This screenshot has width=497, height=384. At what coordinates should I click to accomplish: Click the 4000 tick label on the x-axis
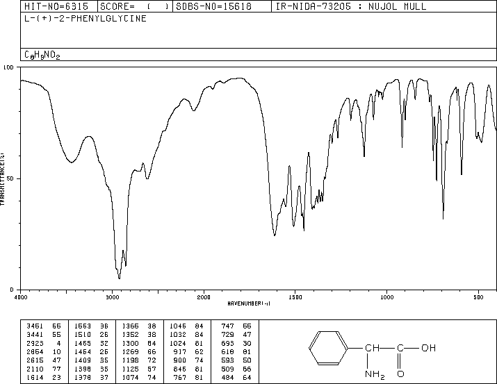(x=21, y=297)
